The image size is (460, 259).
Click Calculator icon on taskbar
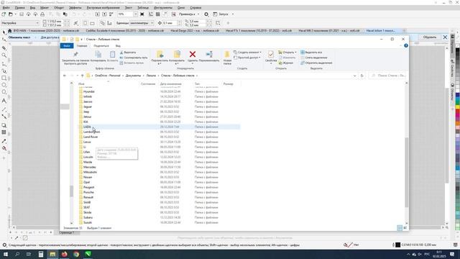click(41, 254)
